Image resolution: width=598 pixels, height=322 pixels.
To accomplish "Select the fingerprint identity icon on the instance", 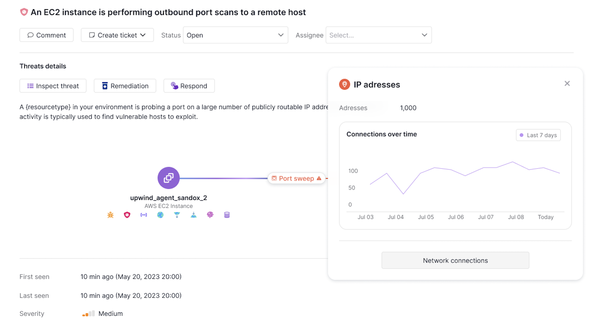I will [210, 215].
